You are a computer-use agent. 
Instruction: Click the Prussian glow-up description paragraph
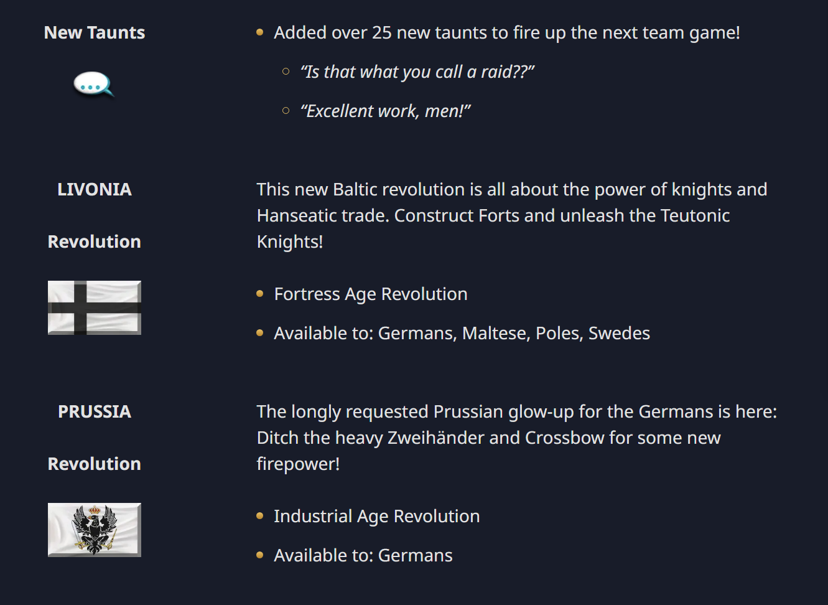click(517, 438)
